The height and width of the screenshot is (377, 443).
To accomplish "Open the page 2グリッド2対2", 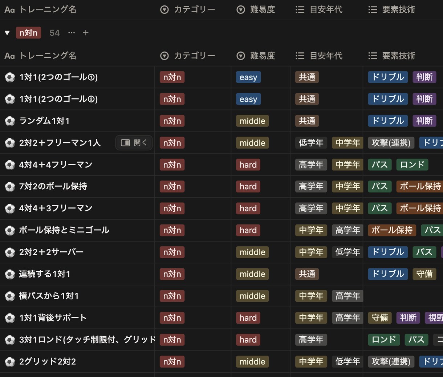I will 48,362.
